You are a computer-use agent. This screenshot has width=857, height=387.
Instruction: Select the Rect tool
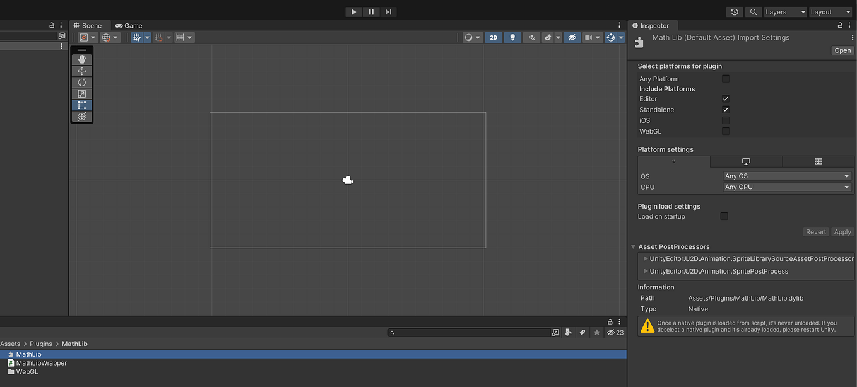(82, 105)
